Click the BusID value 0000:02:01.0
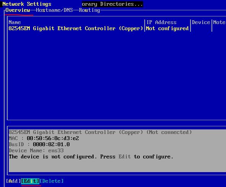226x187 pixels. [x=51, y=145]
